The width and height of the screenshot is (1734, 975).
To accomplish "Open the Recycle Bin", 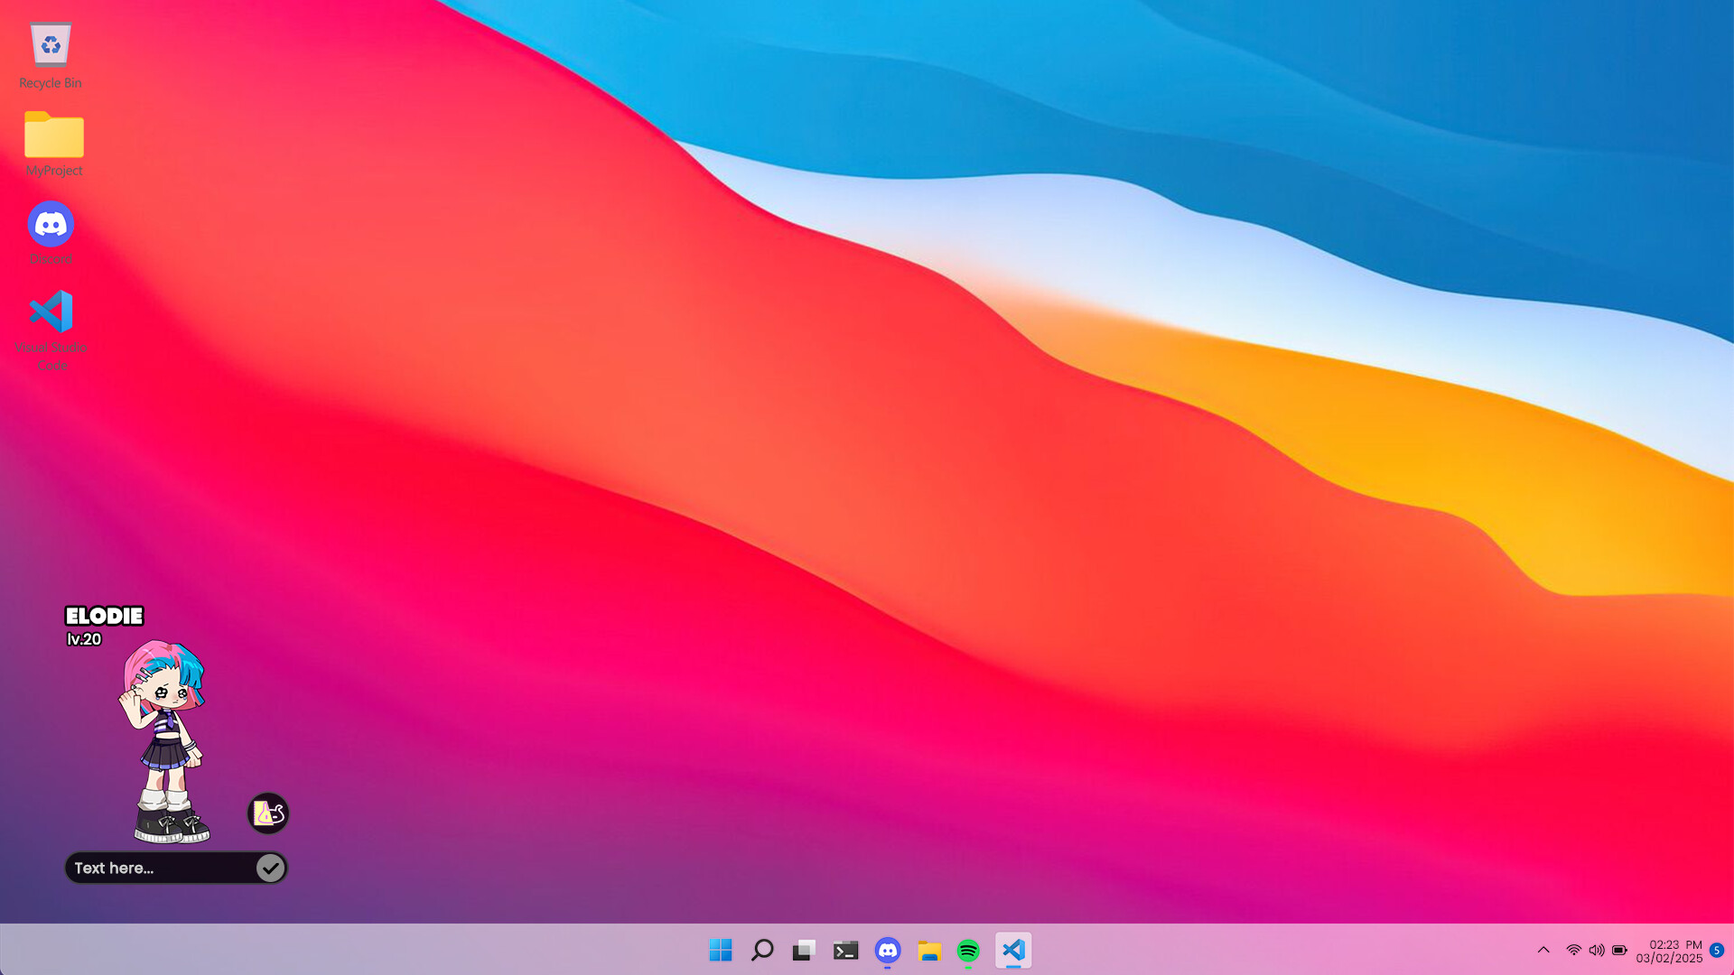I will [x=51, y=45].
